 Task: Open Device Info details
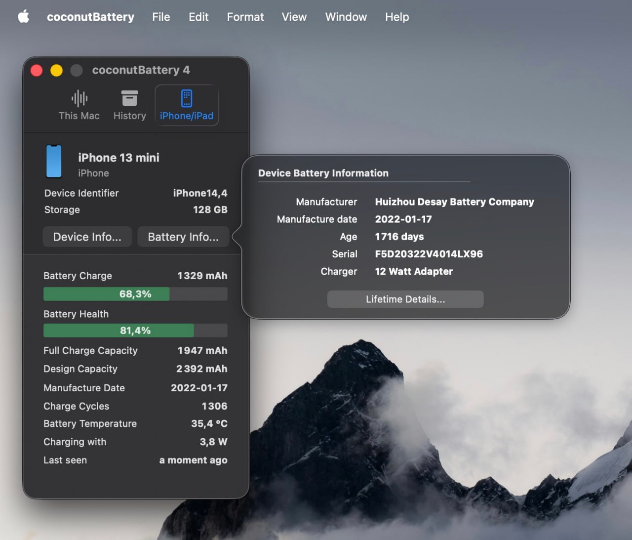coord(87,237)
